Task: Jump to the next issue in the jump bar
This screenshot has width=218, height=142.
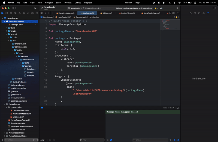Action: pos(178,17)
